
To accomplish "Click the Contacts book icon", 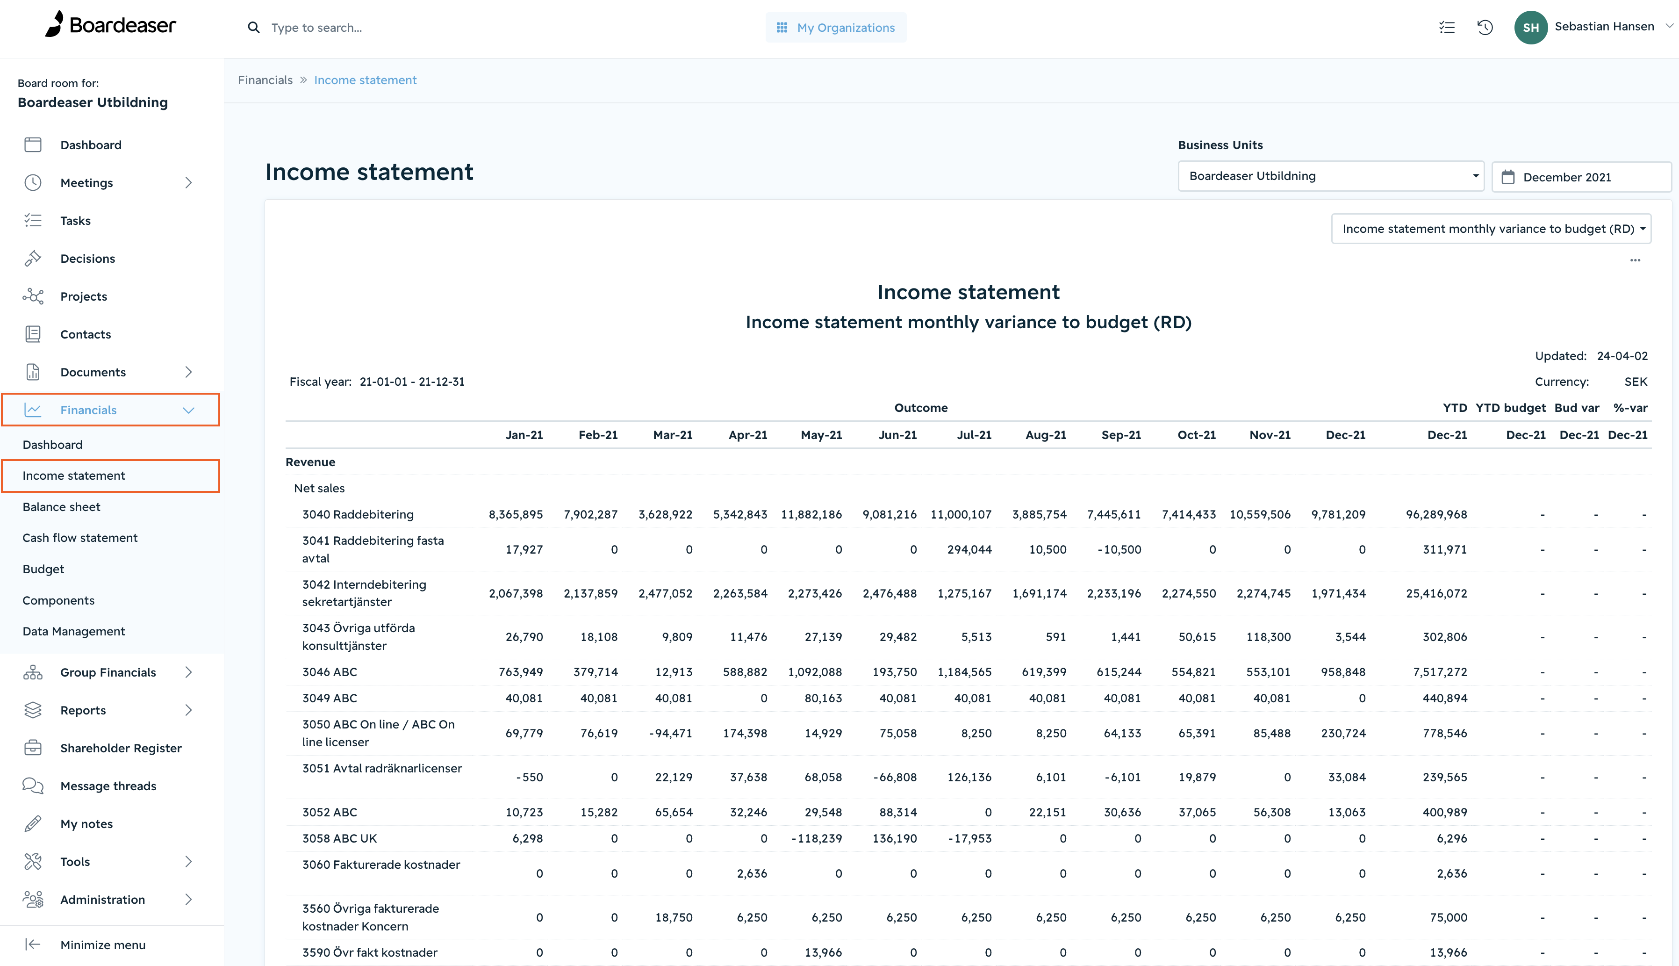I will (x=33, y=334).
